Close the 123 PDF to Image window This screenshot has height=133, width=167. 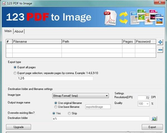pos(160,2)
